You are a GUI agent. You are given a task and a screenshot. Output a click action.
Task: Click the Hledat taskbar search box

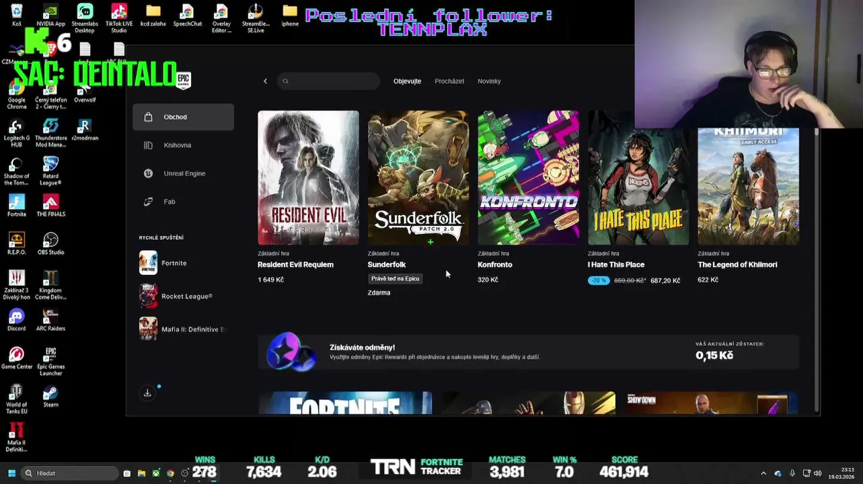click(69, 473)
